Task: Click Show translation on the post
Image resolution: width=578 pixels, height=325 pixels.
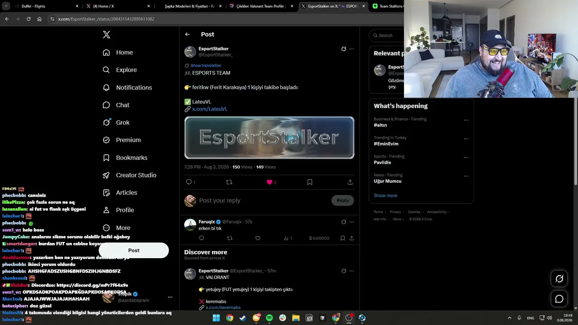Action: (206, 65)
